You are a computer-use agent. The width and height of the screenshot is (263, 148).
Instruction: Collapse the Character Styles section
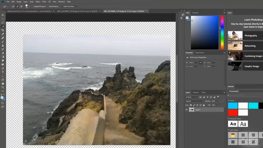tap(228, 119)
